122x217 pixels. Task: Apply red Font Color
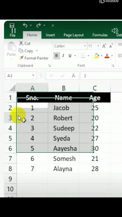click(x=107, y=56)
